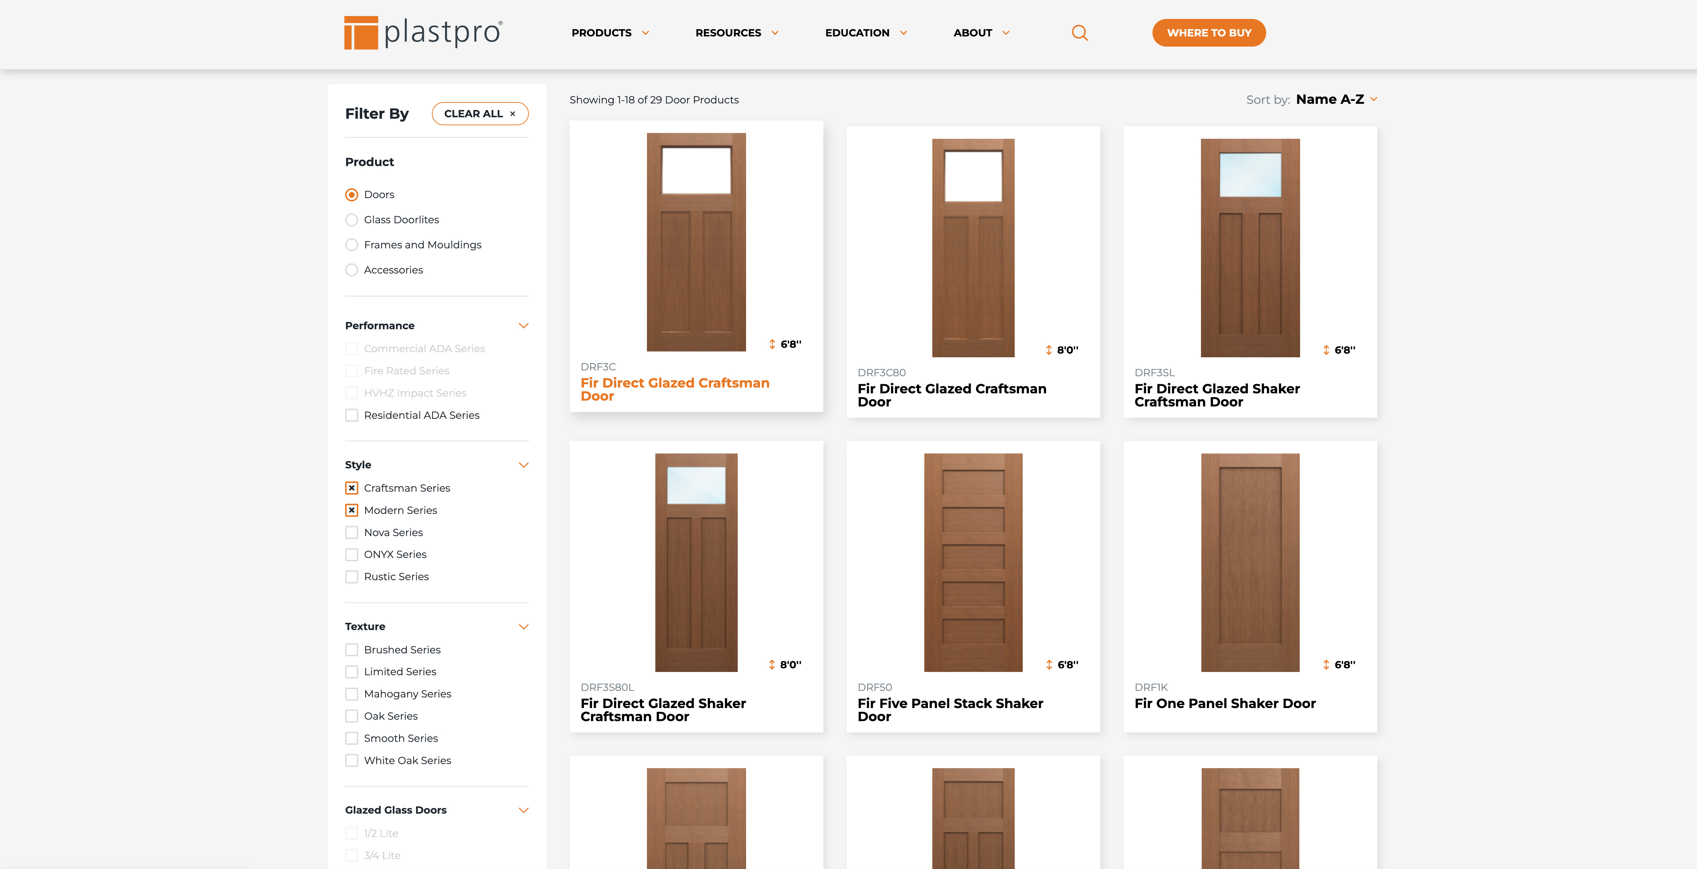Expand the PRODUCTS menu
The height and width of the screenshot is (869, 1697).
click(610, 33)
